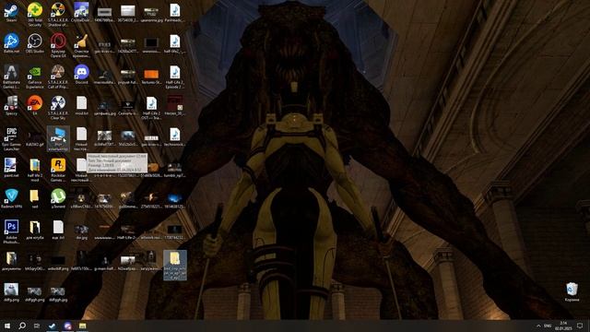Launch 360 Total Security shortcut
590x332 pixels.
(35, 14)
